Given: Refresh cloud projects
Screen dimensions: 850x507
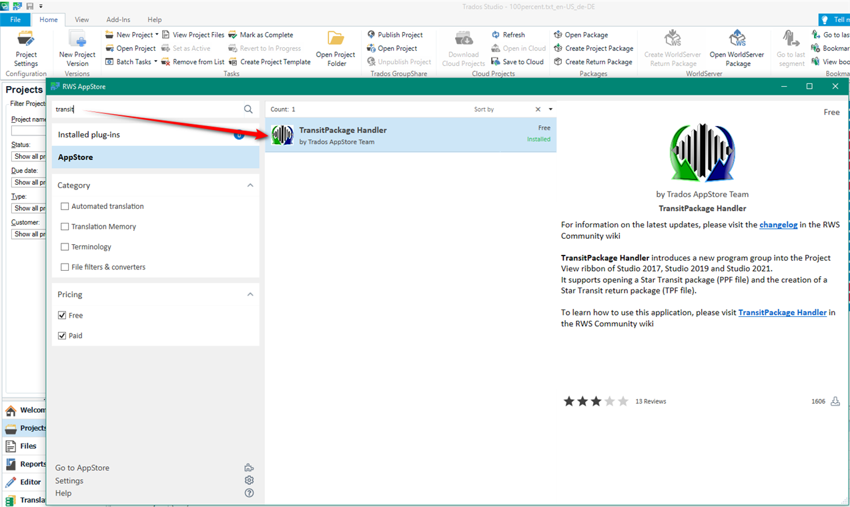Looking at the screenshot, I should pyautogui.click(x=508, y=35).
